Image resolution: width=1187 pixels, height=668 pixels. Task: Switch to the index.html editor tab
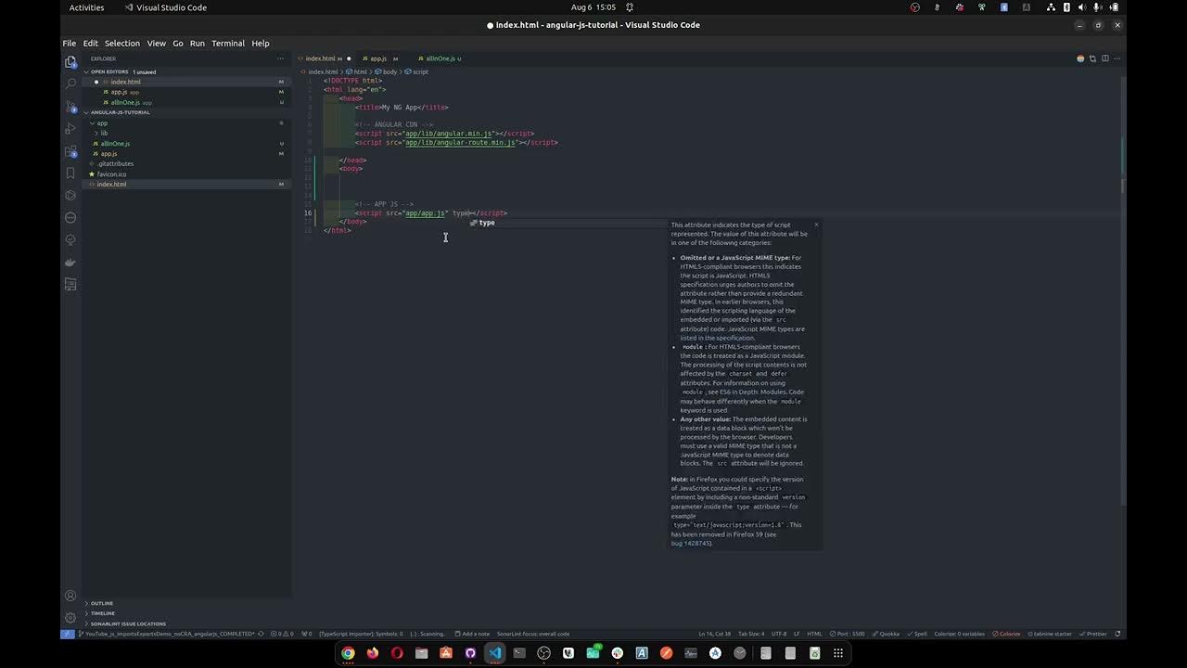[x=325, y=58]
